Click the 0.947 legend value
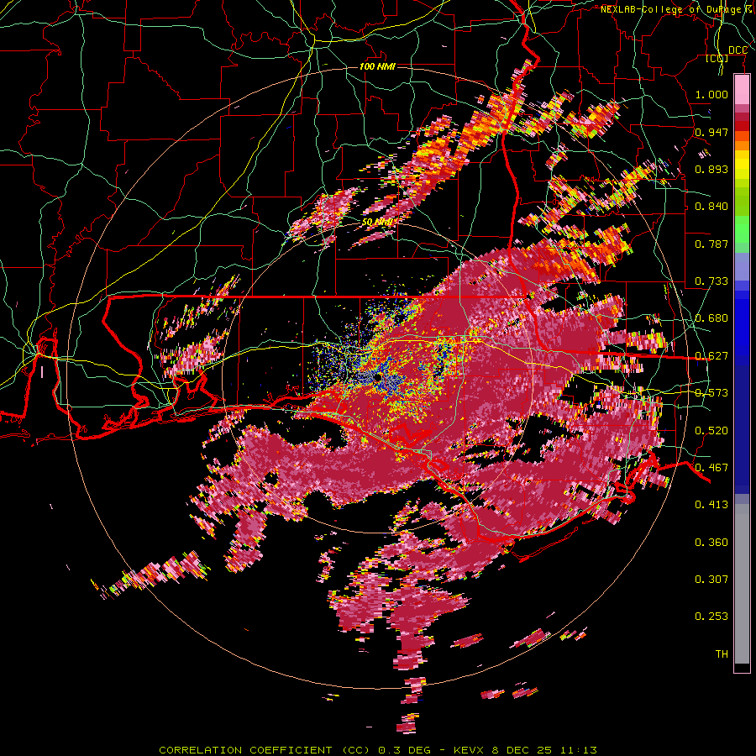This screenshot has height=756, width=756. [x=711, y=132]
